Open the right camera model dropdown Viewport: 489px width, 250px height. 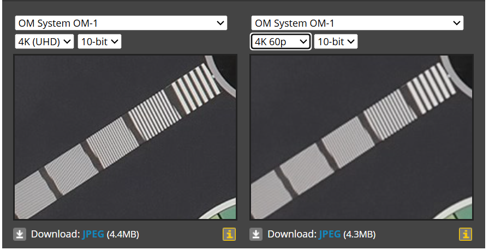(357, 23)
